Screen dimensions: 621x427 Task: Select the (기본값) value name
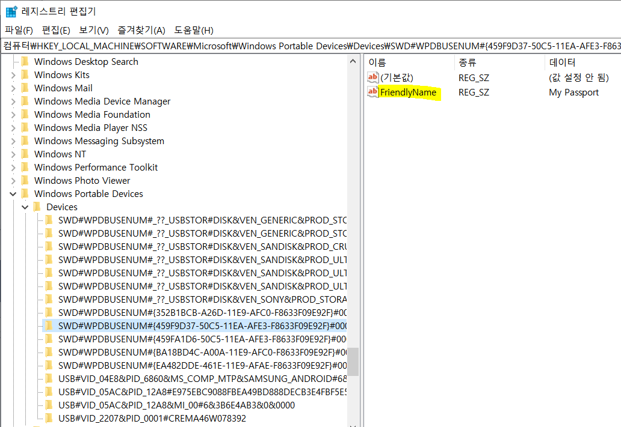397,78
